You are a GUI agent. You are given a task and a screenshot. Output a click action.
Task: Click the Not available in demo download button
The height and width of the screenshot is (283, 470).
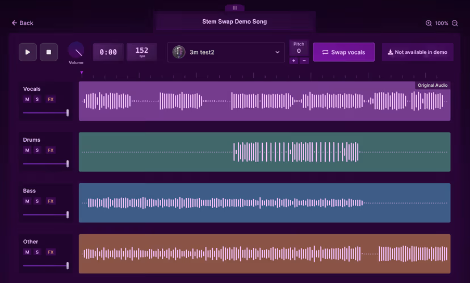click(x=418, y=52)
